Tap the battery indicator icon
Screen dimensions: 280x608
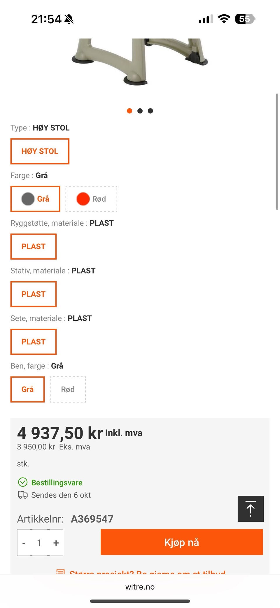pyautogui.click(x=245, y=19)
